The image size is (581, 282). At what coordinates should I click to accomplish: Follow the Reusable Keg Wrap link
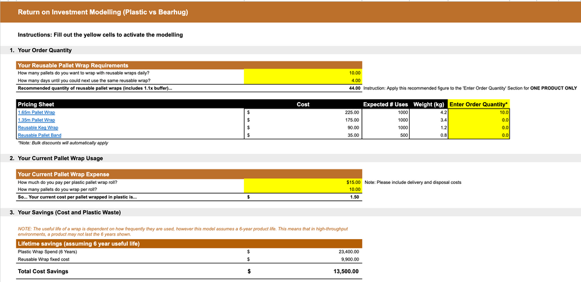(38, 127)
